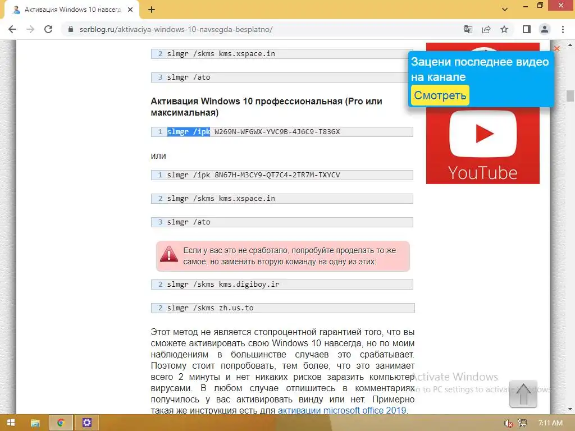Close the Активация Windows 10 tab

click(130, 10)
